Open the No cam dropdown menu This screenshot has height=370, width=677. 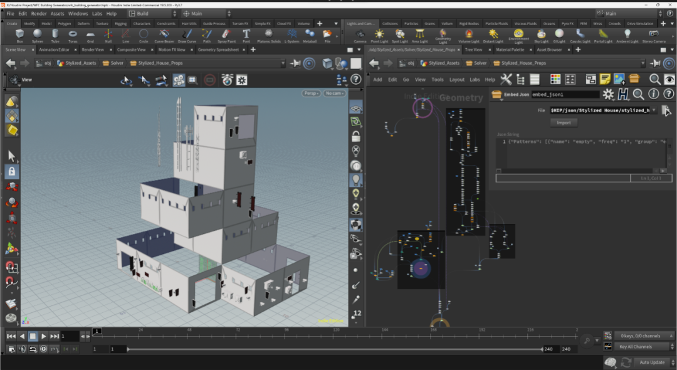(334, 93)
